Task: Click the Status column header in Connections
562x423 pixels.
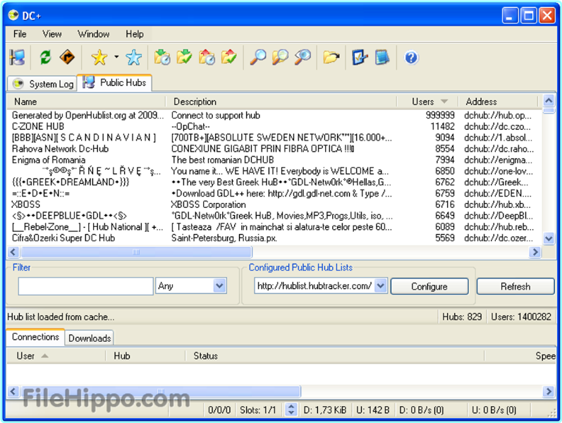Action: pos(335,356)
